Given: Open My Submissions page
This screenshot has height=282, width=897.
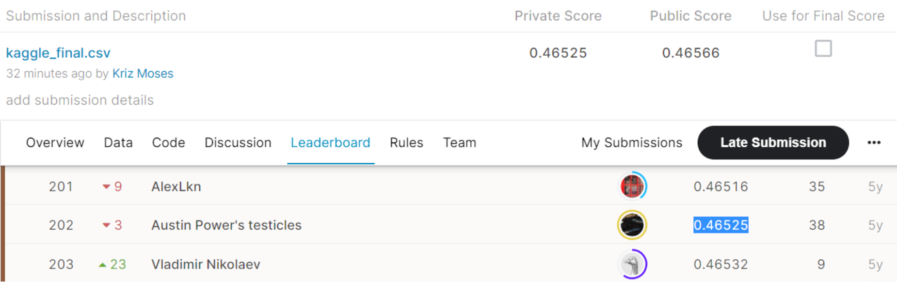Looking at the screenshot, I should coord(631,142).
